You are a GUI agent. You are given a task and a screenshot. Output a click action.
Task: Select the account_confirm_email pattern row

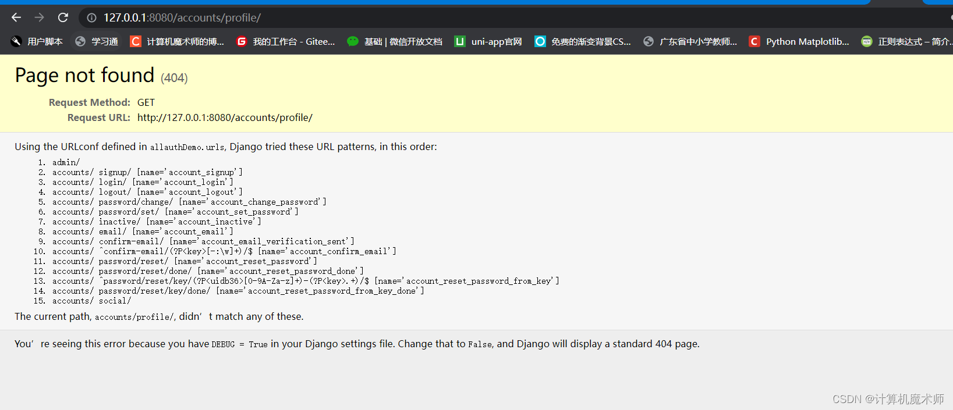click(x=224, y=251)
